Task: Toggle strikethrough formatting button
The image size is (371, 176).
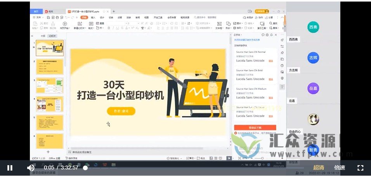Action: click(x=122, y=28)
